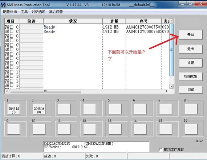Minimize the SMI Mass Production Tool window
This screenshot has height=160, width=207.
pyautogui.click(x=183, y=4)
